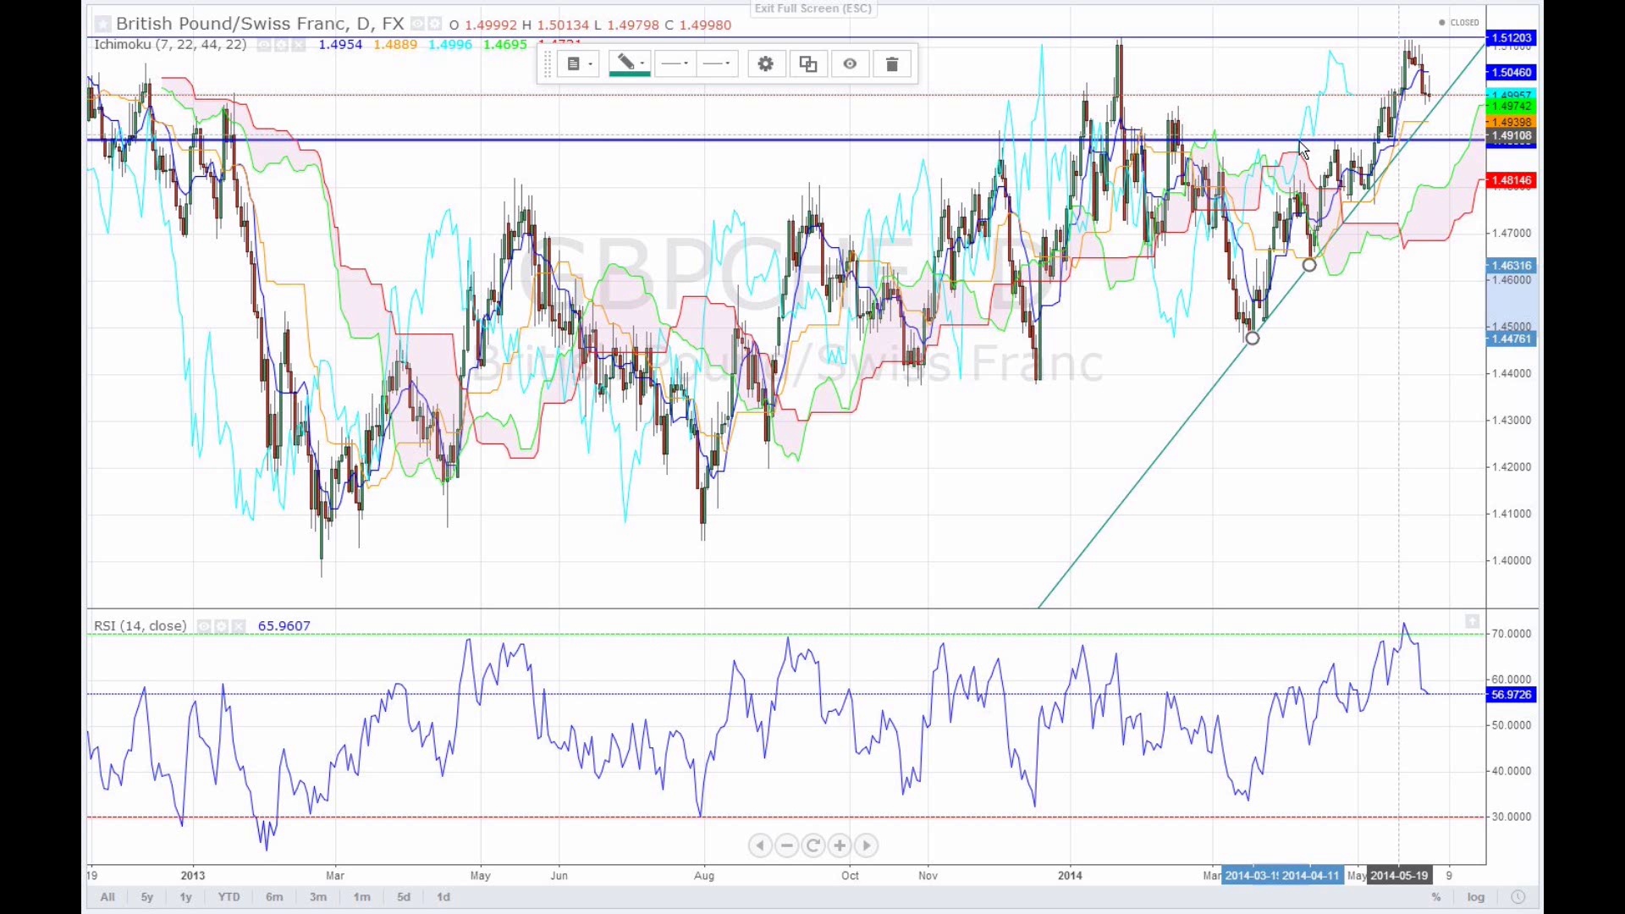The image size is (1625, 914).
Task: Zoom in chart with plus button
Action: [x=840, y=845]
